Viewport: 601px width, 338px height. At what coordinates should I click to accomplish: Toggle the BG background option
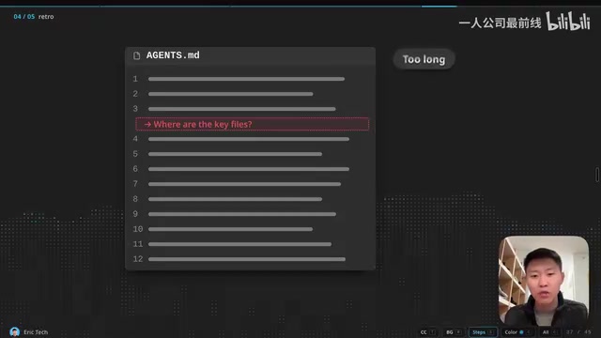453,332
